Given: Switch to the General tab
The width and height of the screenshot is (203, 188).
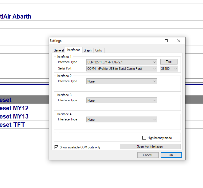Looking at the screenshot, I should click(x=59, y=50).
